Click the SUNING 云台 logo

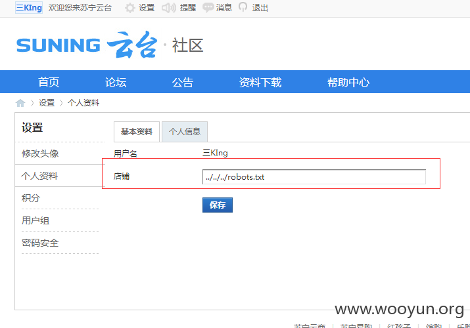pos(87,45)
